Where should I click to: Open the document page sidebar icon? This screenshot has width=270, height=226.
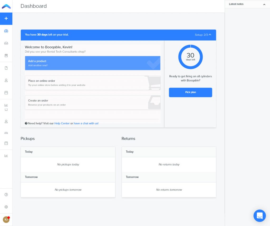tap(6, 68)
